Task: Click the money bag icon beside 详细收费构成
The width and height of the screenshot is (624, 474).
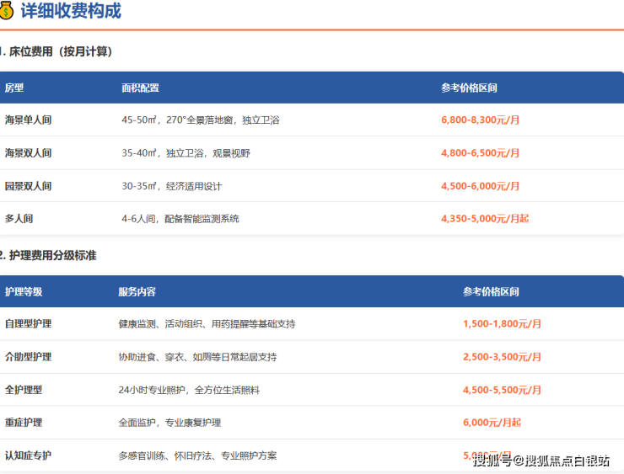Action: pyautogui.click(x=7, y=11)
